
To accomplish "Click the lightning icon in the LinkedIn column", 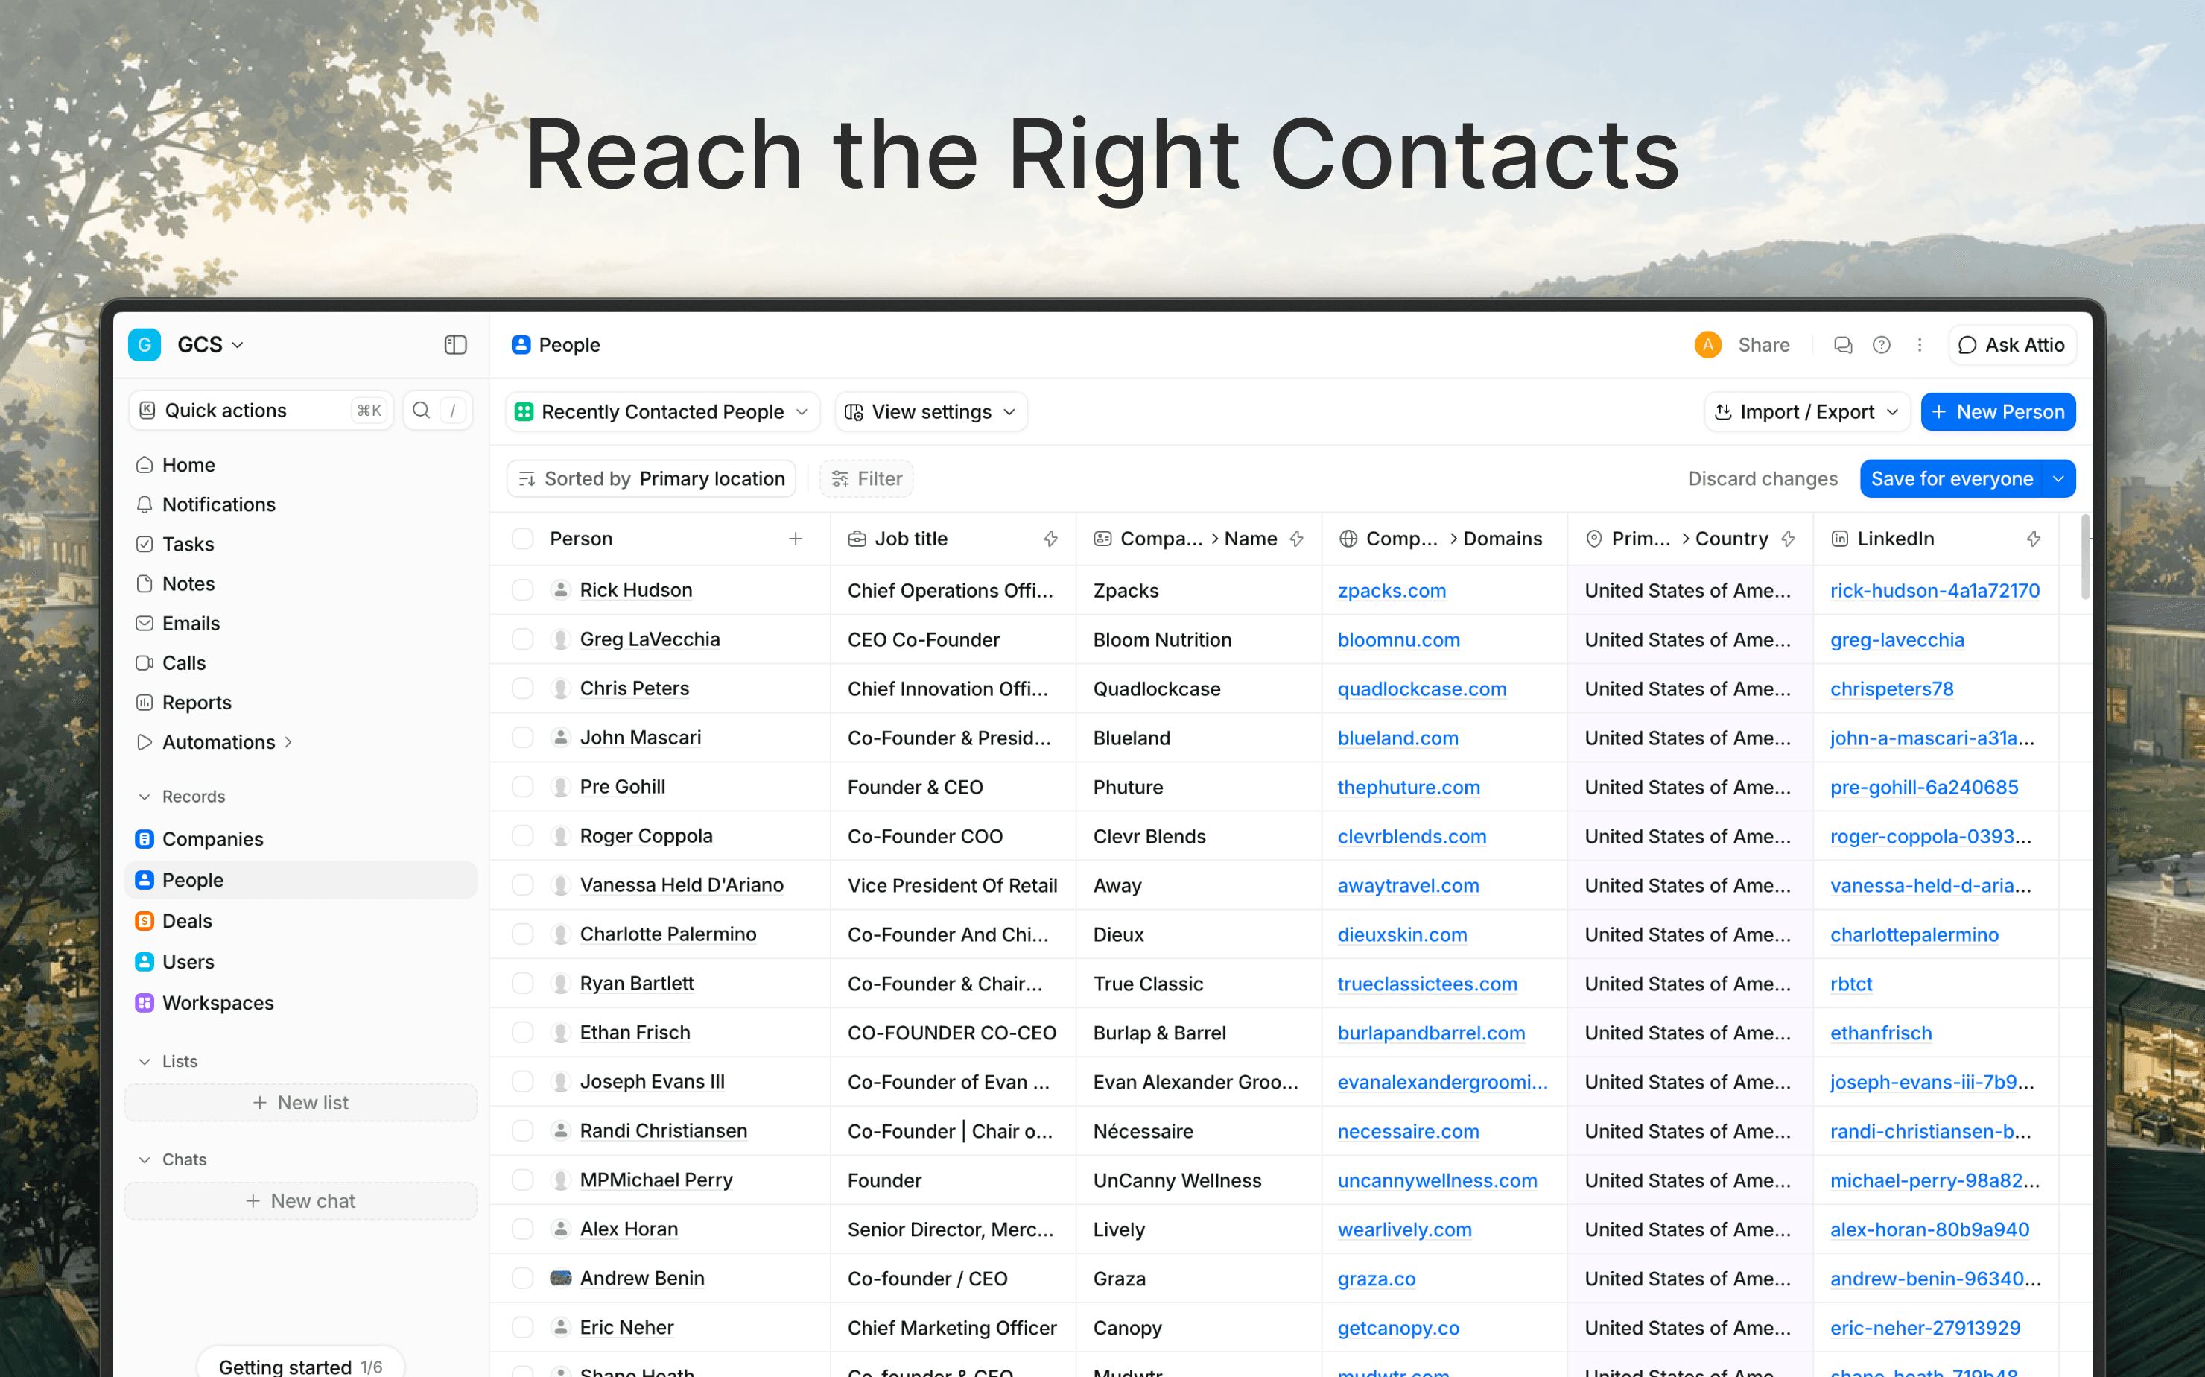I will point(2033,538).
